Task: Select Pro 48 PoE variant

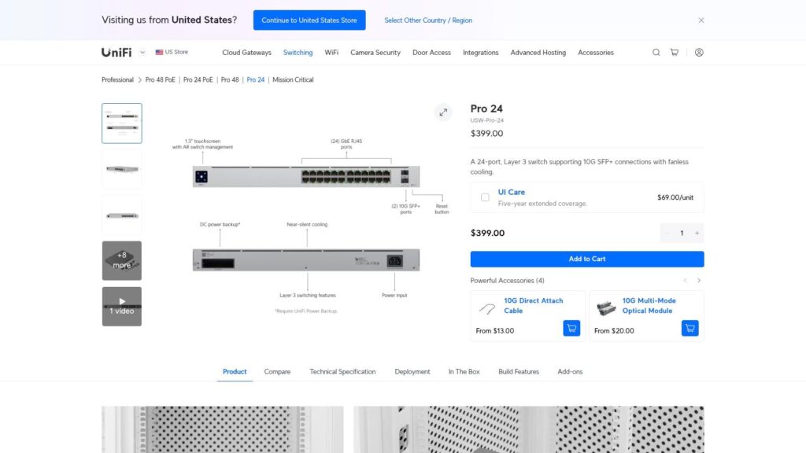Action: click(x=161, y=79)
